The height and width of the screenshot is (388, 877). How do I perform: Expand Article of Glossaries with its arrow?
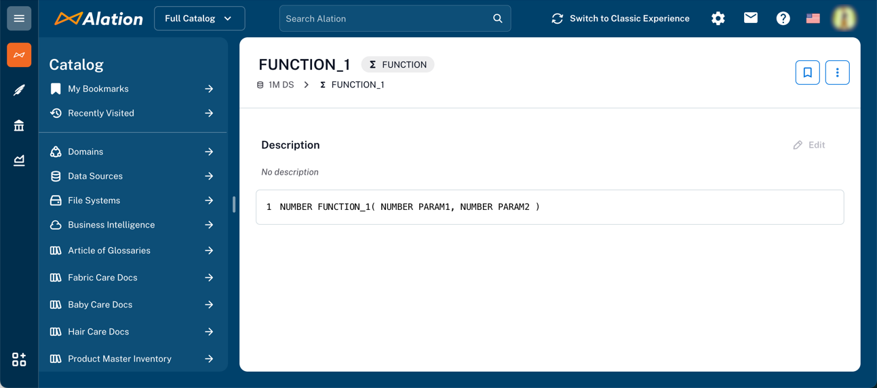pyautogui.click(x=209, y=251)
